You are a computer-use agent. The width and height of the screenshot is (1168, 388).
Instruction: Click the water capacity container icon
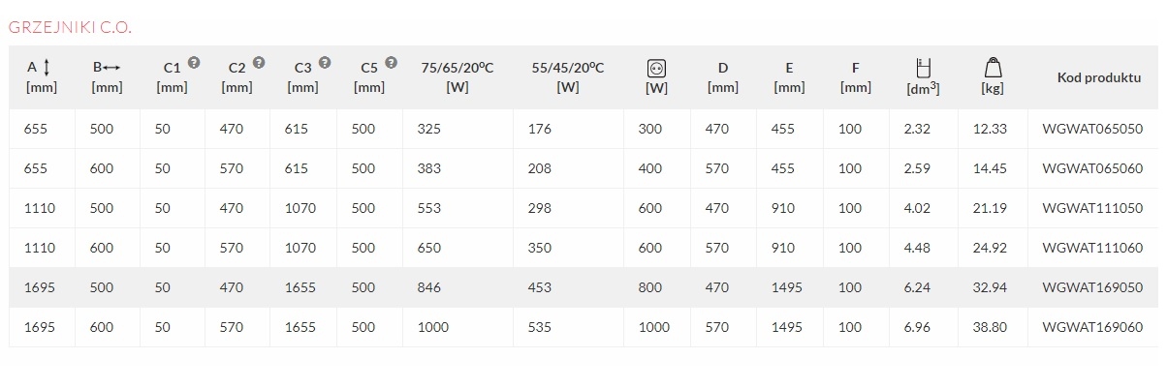[923, 67]
